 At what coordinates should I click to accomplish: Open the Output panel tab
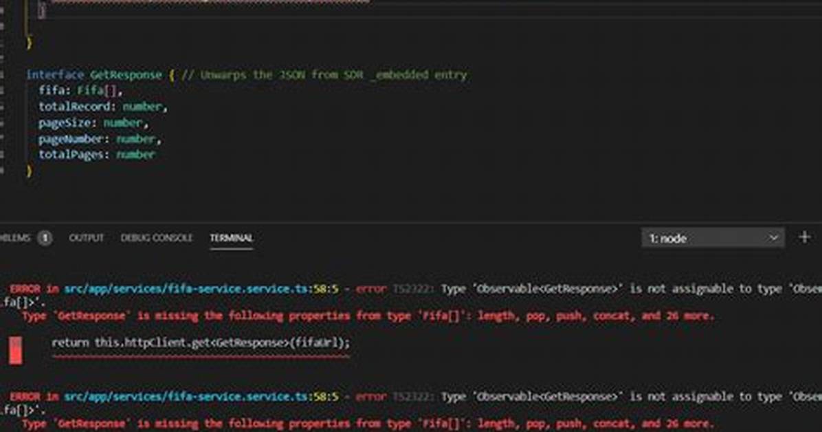87,238
